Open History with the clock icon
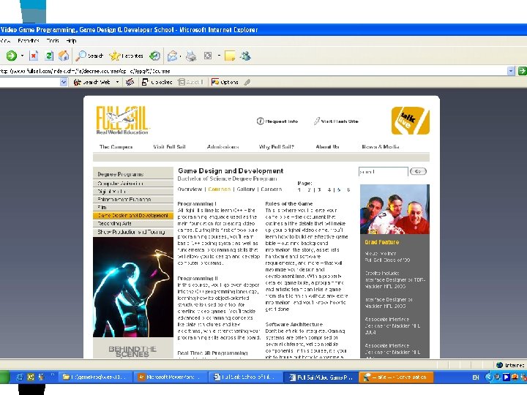Viewport: 527px width, 395px height. (154, 56)
